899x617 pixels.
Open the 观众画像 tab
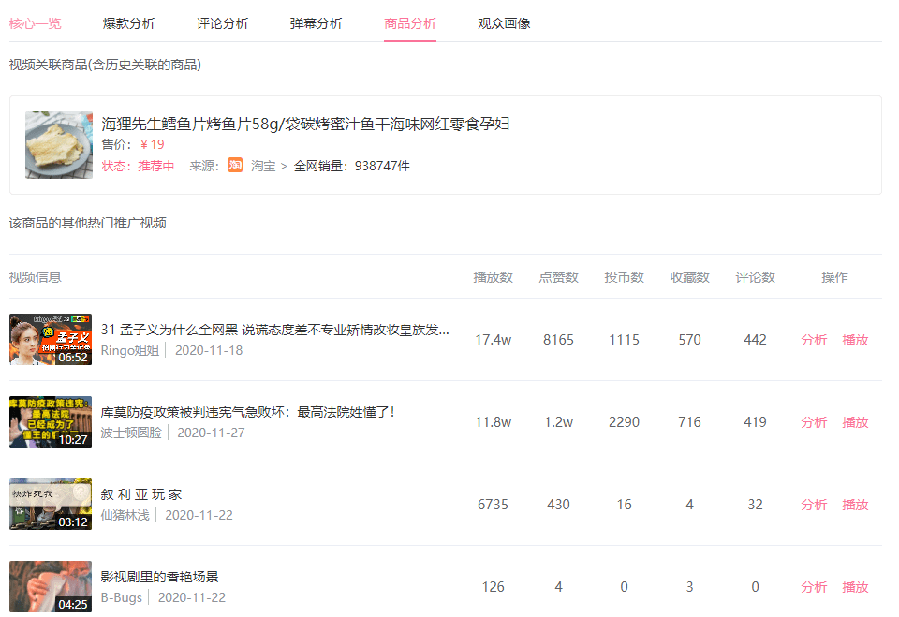pyautogui.click(x=504, y=23)
